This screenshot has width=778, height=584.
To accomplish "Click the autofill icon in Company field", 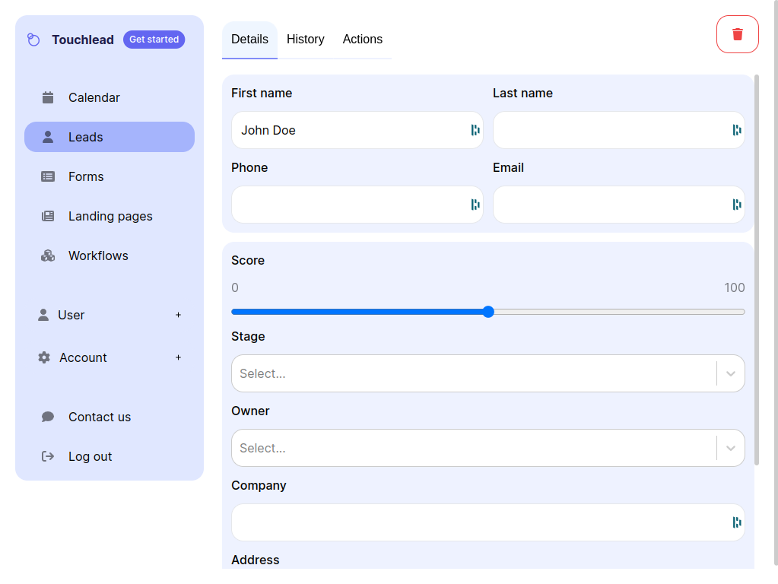I will [x=737, y=522].
